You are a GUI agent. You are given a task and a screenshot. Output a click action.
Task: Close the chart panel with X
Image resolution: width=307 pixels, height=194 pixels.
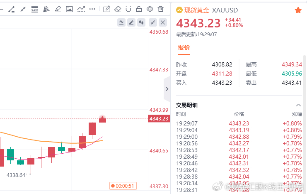[x=163, y=22]
